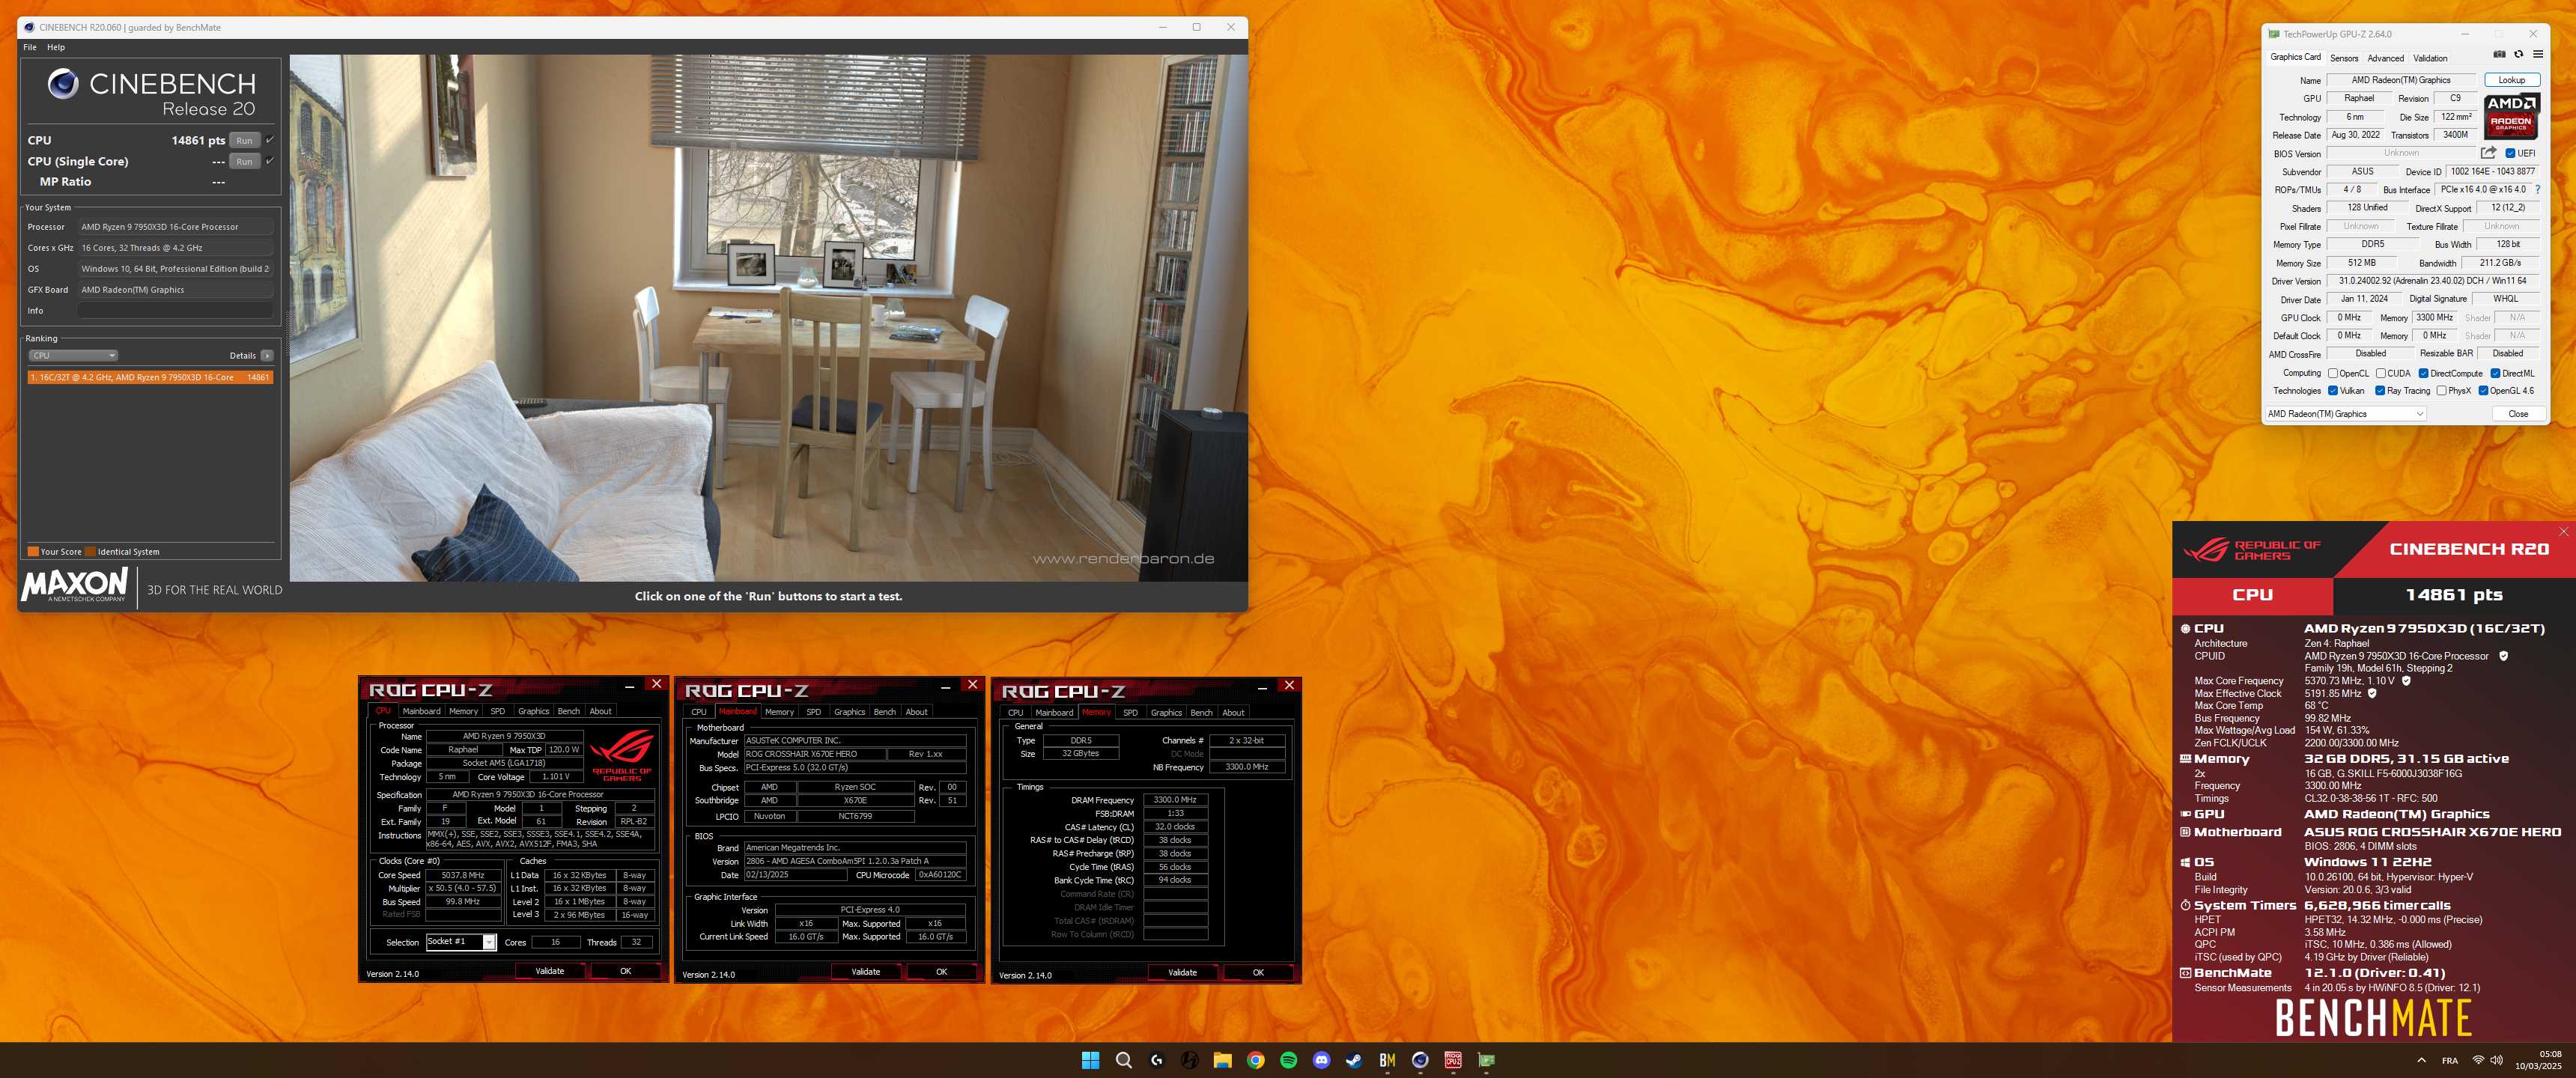Open the Windows Start menu
The width and height of the screenshot is (2576, 1078).
[1090, 1060]
